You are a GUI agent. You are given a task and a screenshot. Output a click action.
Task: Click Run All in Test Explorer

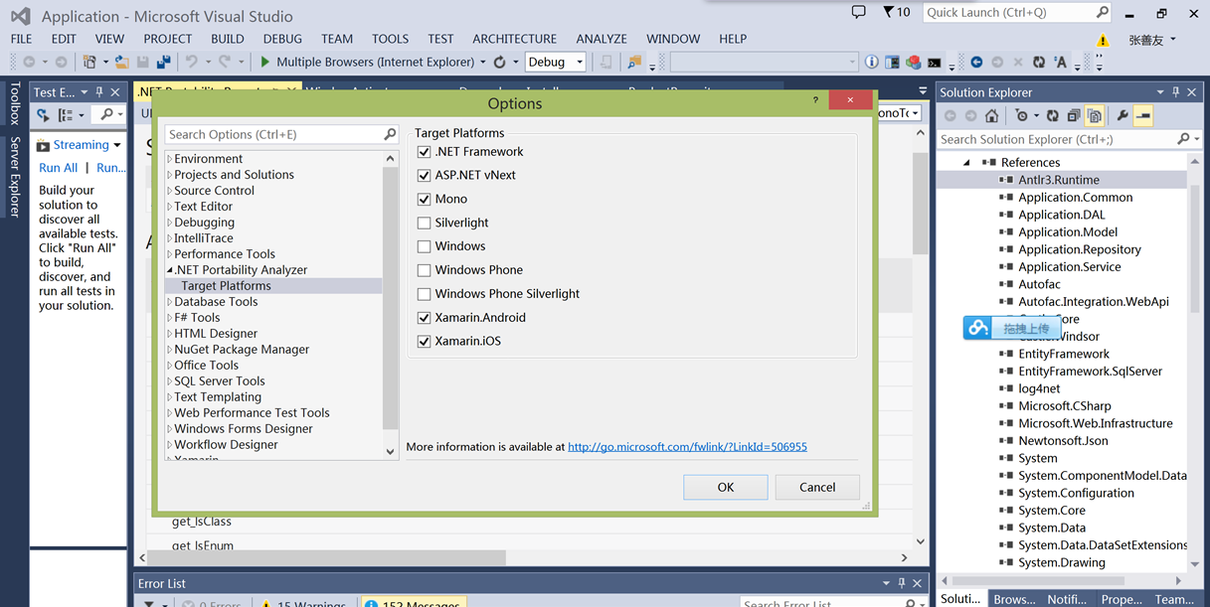click(x=58, y=168)
